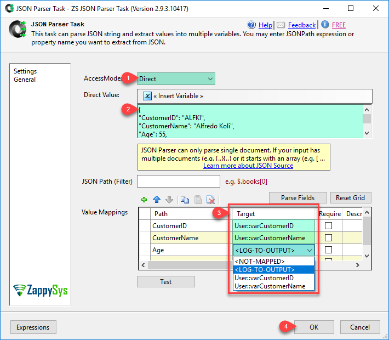Click up arrow of Direct Value scrollbar
This screenshot has width=389, height=340.
click(x=367, y=110)
